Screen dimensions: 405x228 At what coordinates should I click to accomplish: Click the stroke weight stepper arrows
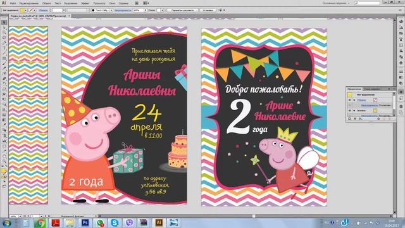pos(51,10)
